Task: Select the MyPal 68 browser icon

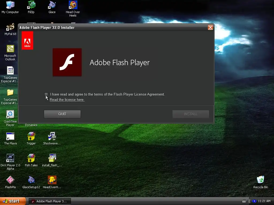Action: point(10,29)
